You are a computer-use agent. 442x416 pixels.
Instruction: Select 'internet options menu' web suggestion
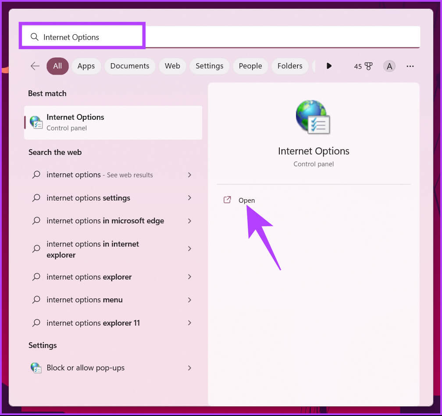tap(113, 300)
